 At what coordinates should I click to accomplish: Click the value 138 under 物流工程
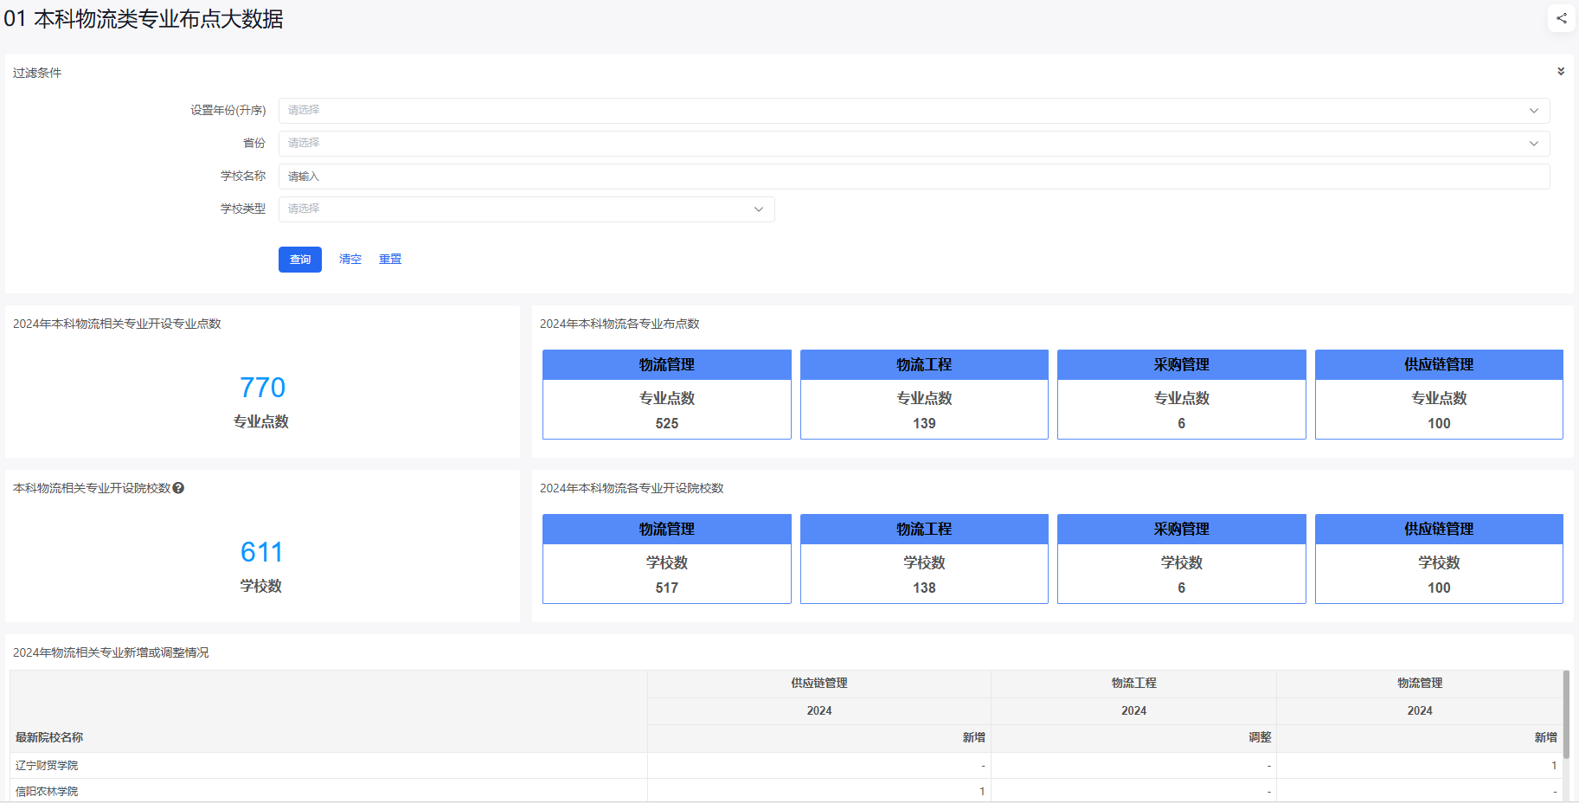[x=924, y=588]
